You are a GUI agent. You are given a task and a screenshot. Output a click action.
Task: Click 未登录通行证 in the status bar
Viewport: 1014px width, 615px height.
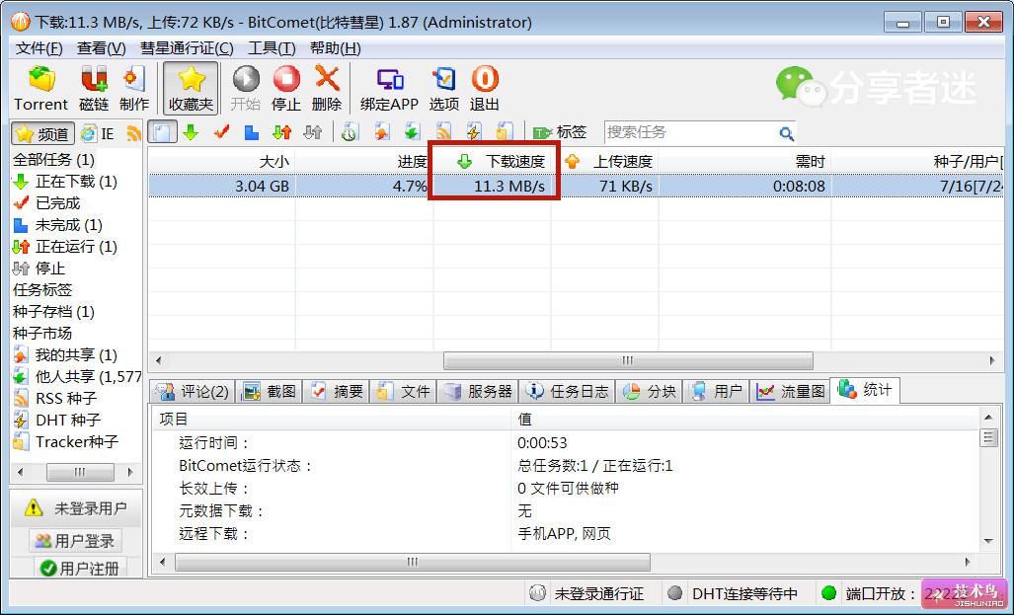(x=586, y=593)
